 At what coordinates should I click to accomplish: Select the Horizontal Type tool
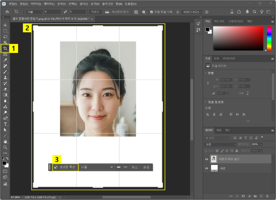pos(5,124)
